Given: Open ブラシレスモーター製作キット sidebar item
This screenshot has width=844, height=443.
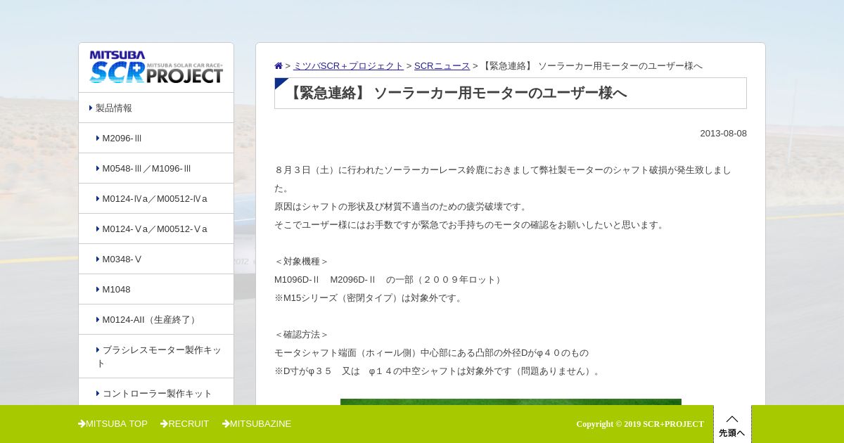Looking at the screenshot, I should [156, 357].
